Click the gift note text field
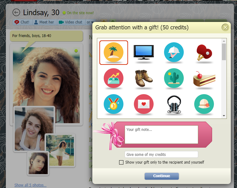 pos(161,134)
